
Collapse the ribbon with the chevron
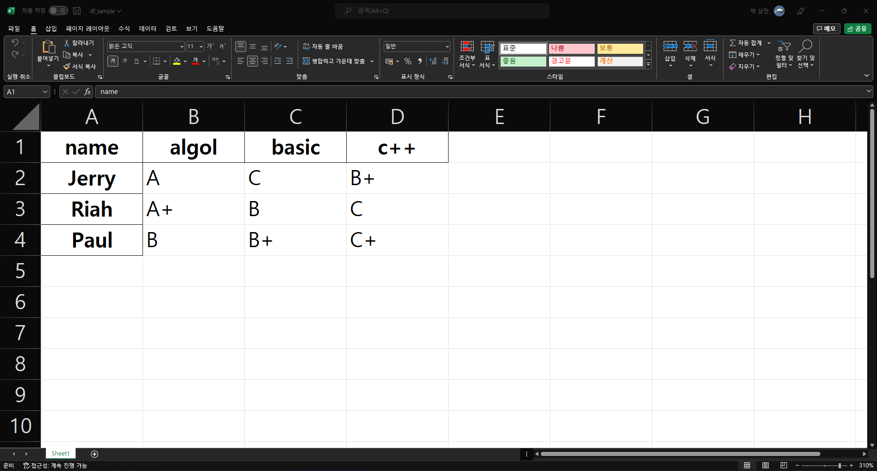866,76
